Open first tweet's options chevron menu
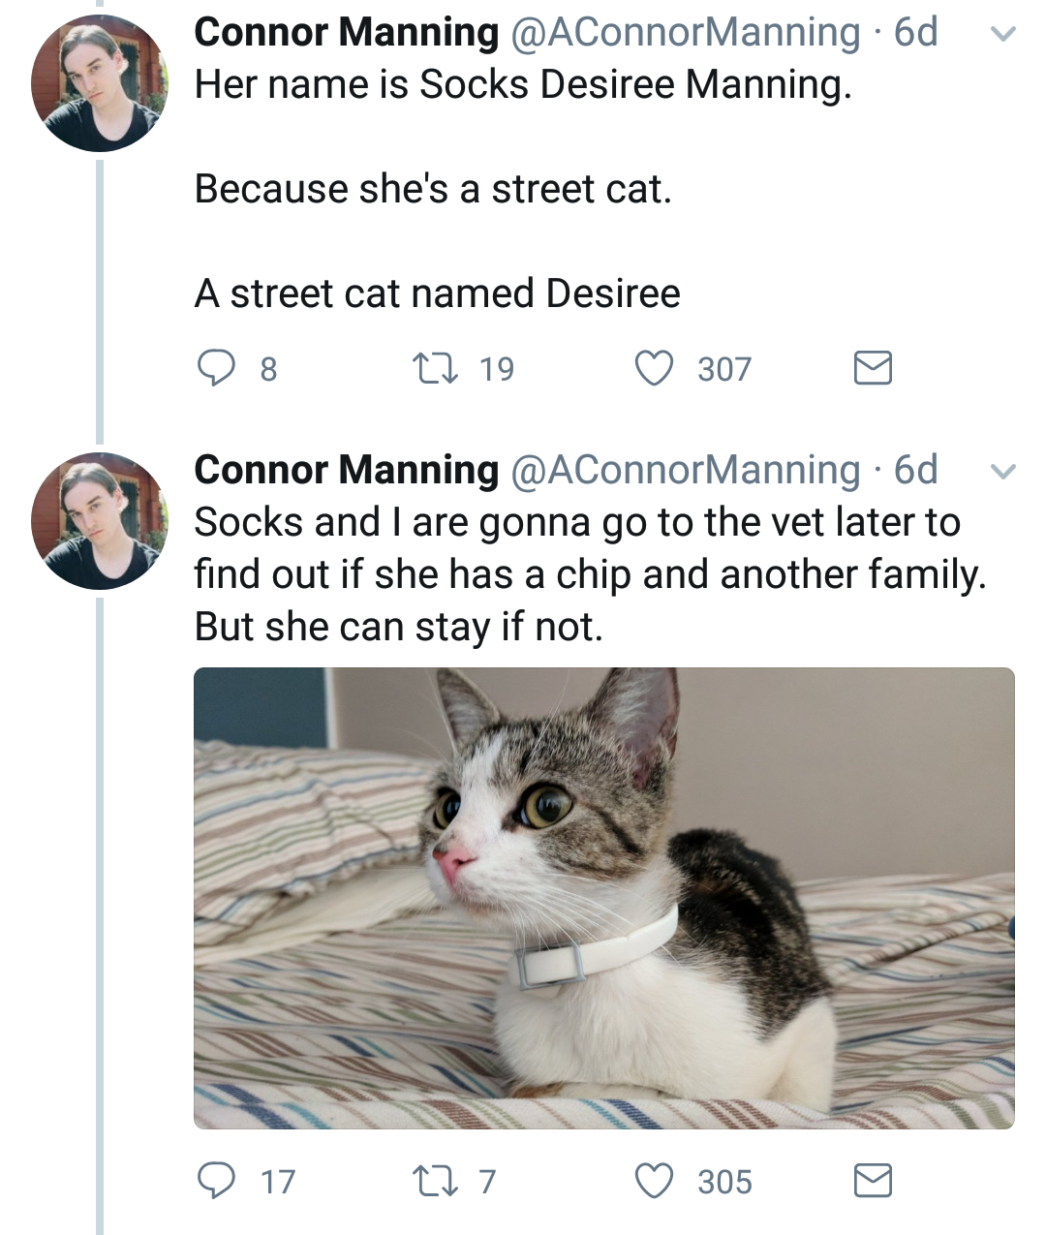 click(x=1004, y=35)
